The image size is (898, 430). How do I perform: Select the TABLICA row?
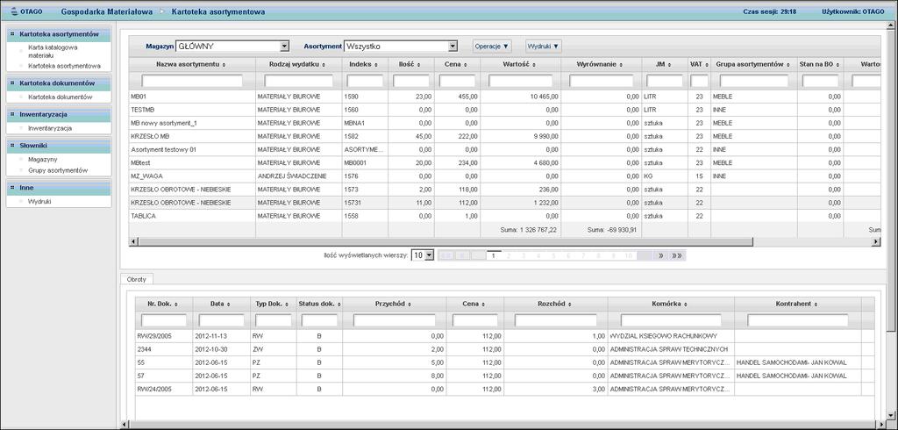[x=504, y=216]
